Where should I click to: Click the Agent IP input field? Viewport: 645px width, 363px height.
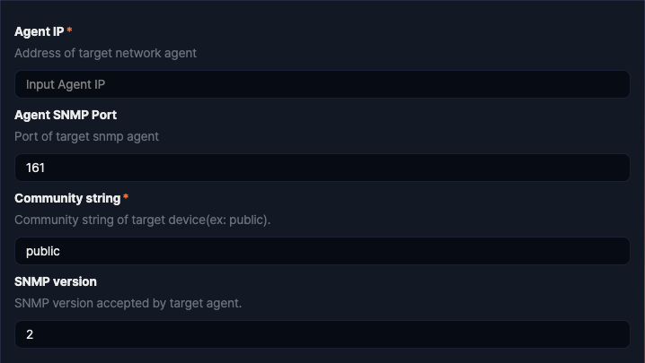(x=322, y=84)
